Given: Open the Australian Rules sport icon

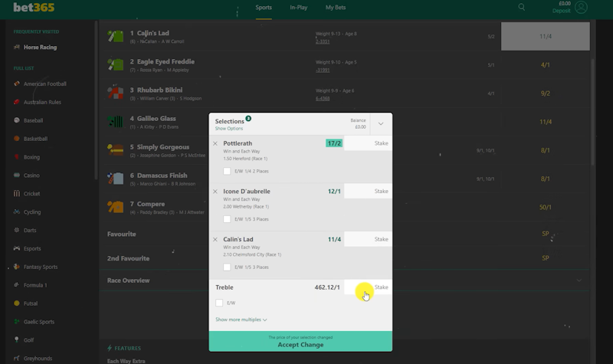Looking at the screenshot, I should pyautogui.click(x=17, y=102).
